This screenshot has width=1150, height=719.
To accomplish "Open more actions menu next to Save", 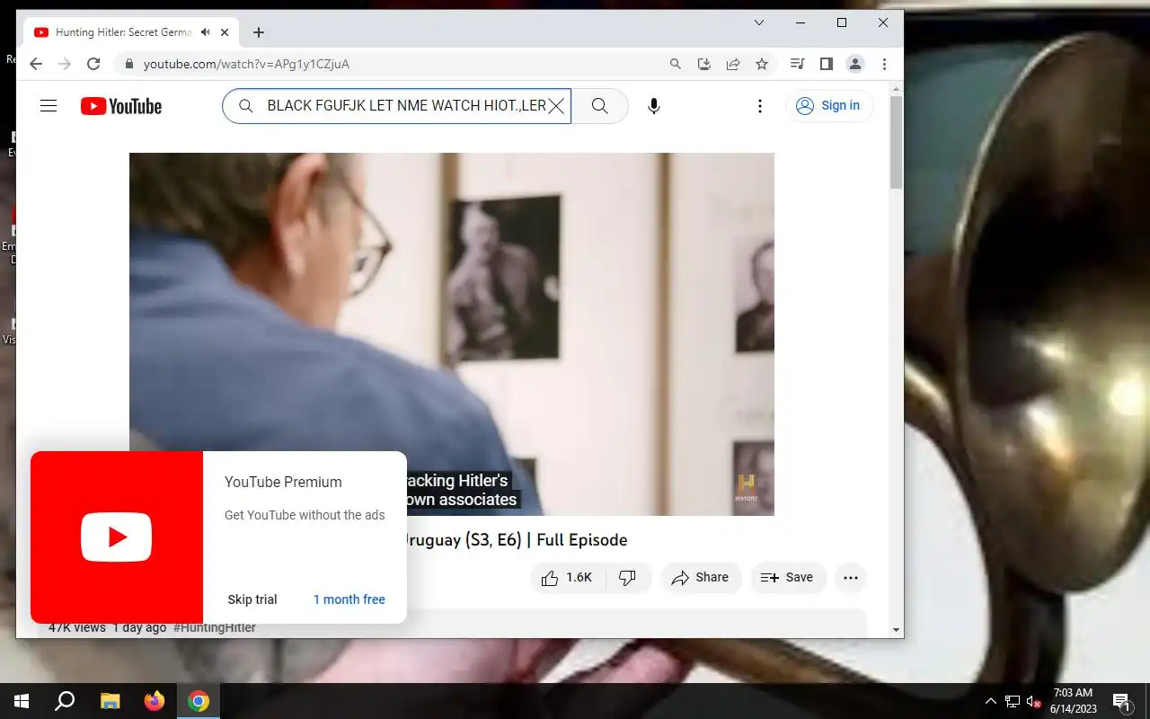I will [x=851, y=578].
